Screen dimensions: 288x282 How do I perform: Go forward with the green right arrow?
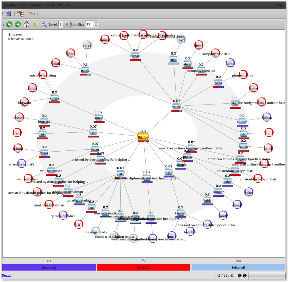(18, 25)
